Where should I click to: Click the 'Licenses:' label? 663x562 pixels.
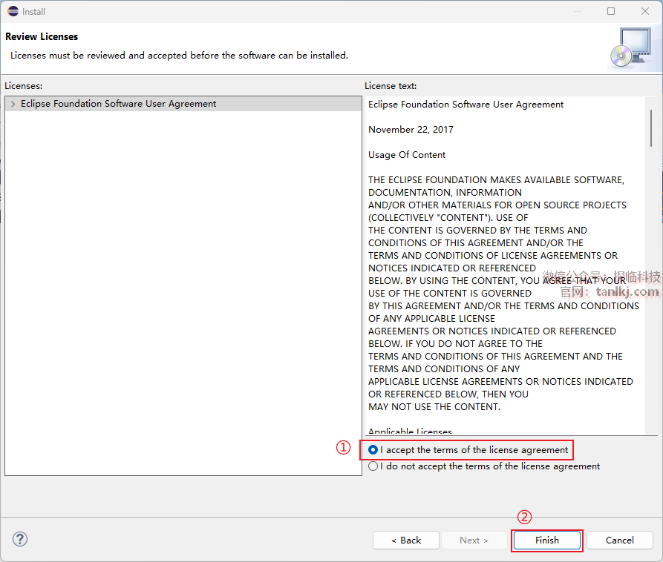(x=24, y=86)
